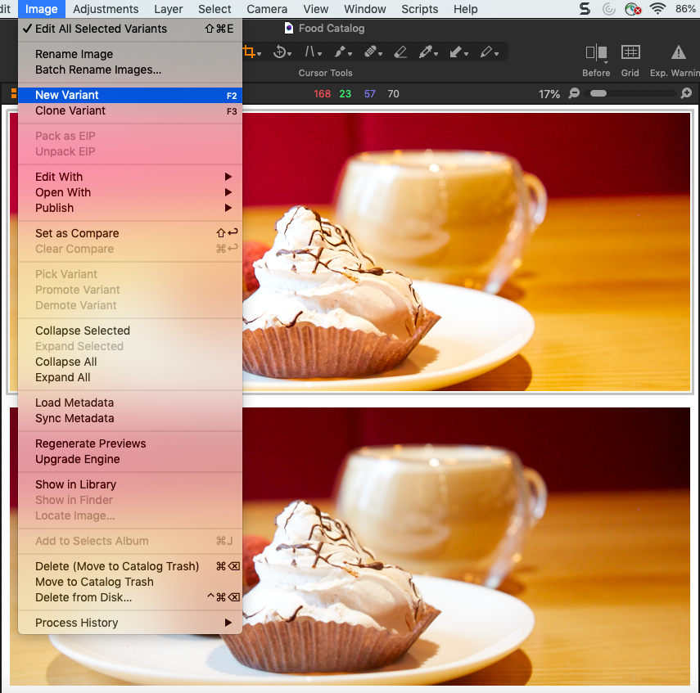Open the Adjustments menu

click(x=106, y=9)
